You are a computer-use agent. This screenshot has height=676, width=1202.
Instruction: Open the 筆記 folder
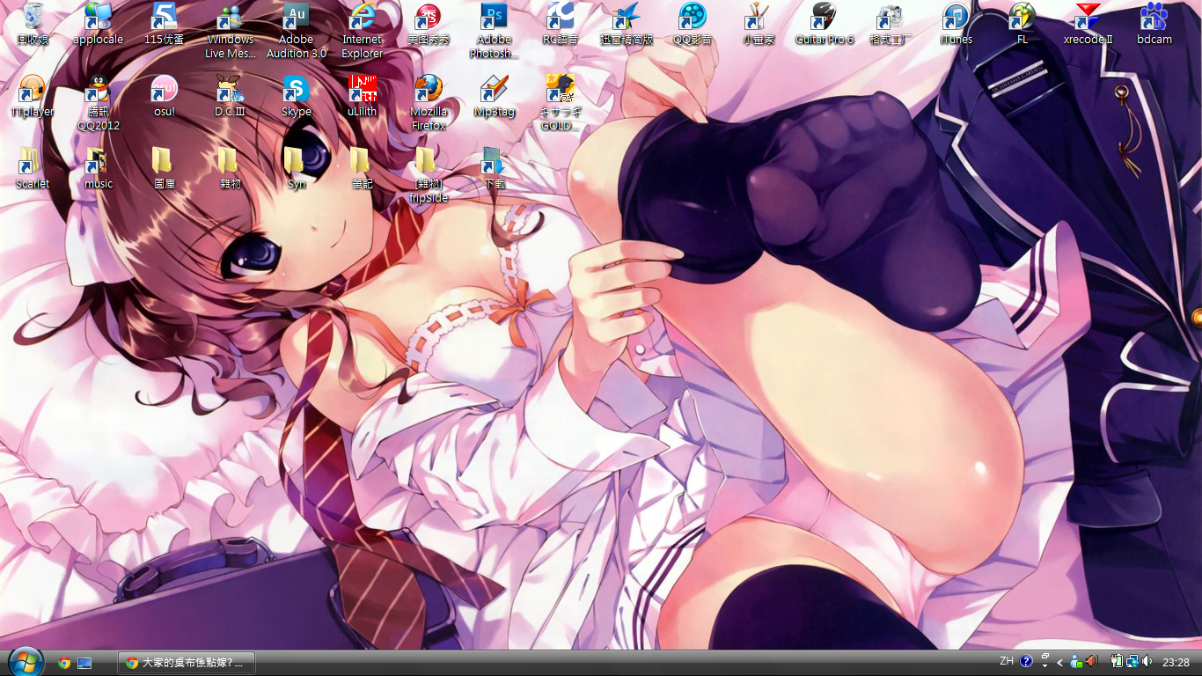[x=363, y=168]
